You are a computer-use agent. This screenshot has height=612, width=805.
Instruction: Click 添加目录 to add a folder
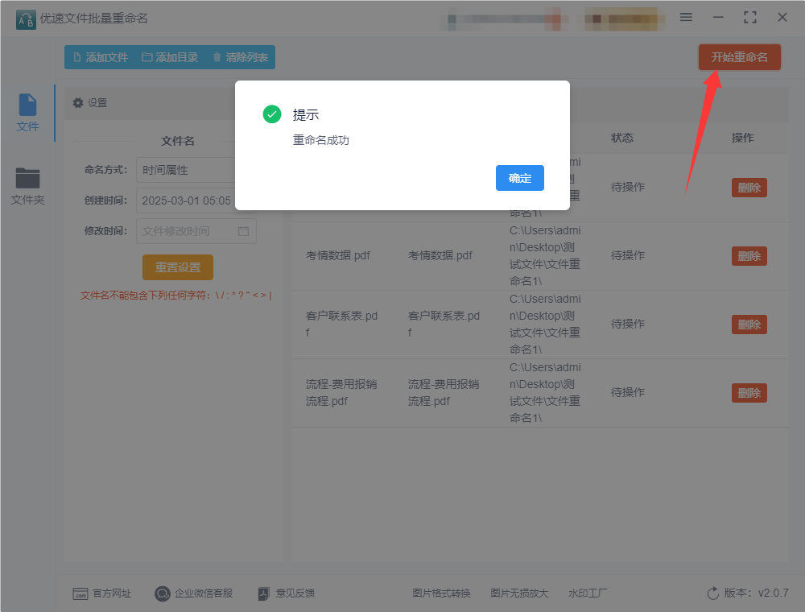pyautogui.click(x=170, y=57)
